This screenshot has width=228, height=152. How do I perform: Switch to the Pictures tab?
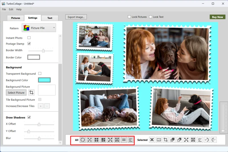tap(16, 18)
